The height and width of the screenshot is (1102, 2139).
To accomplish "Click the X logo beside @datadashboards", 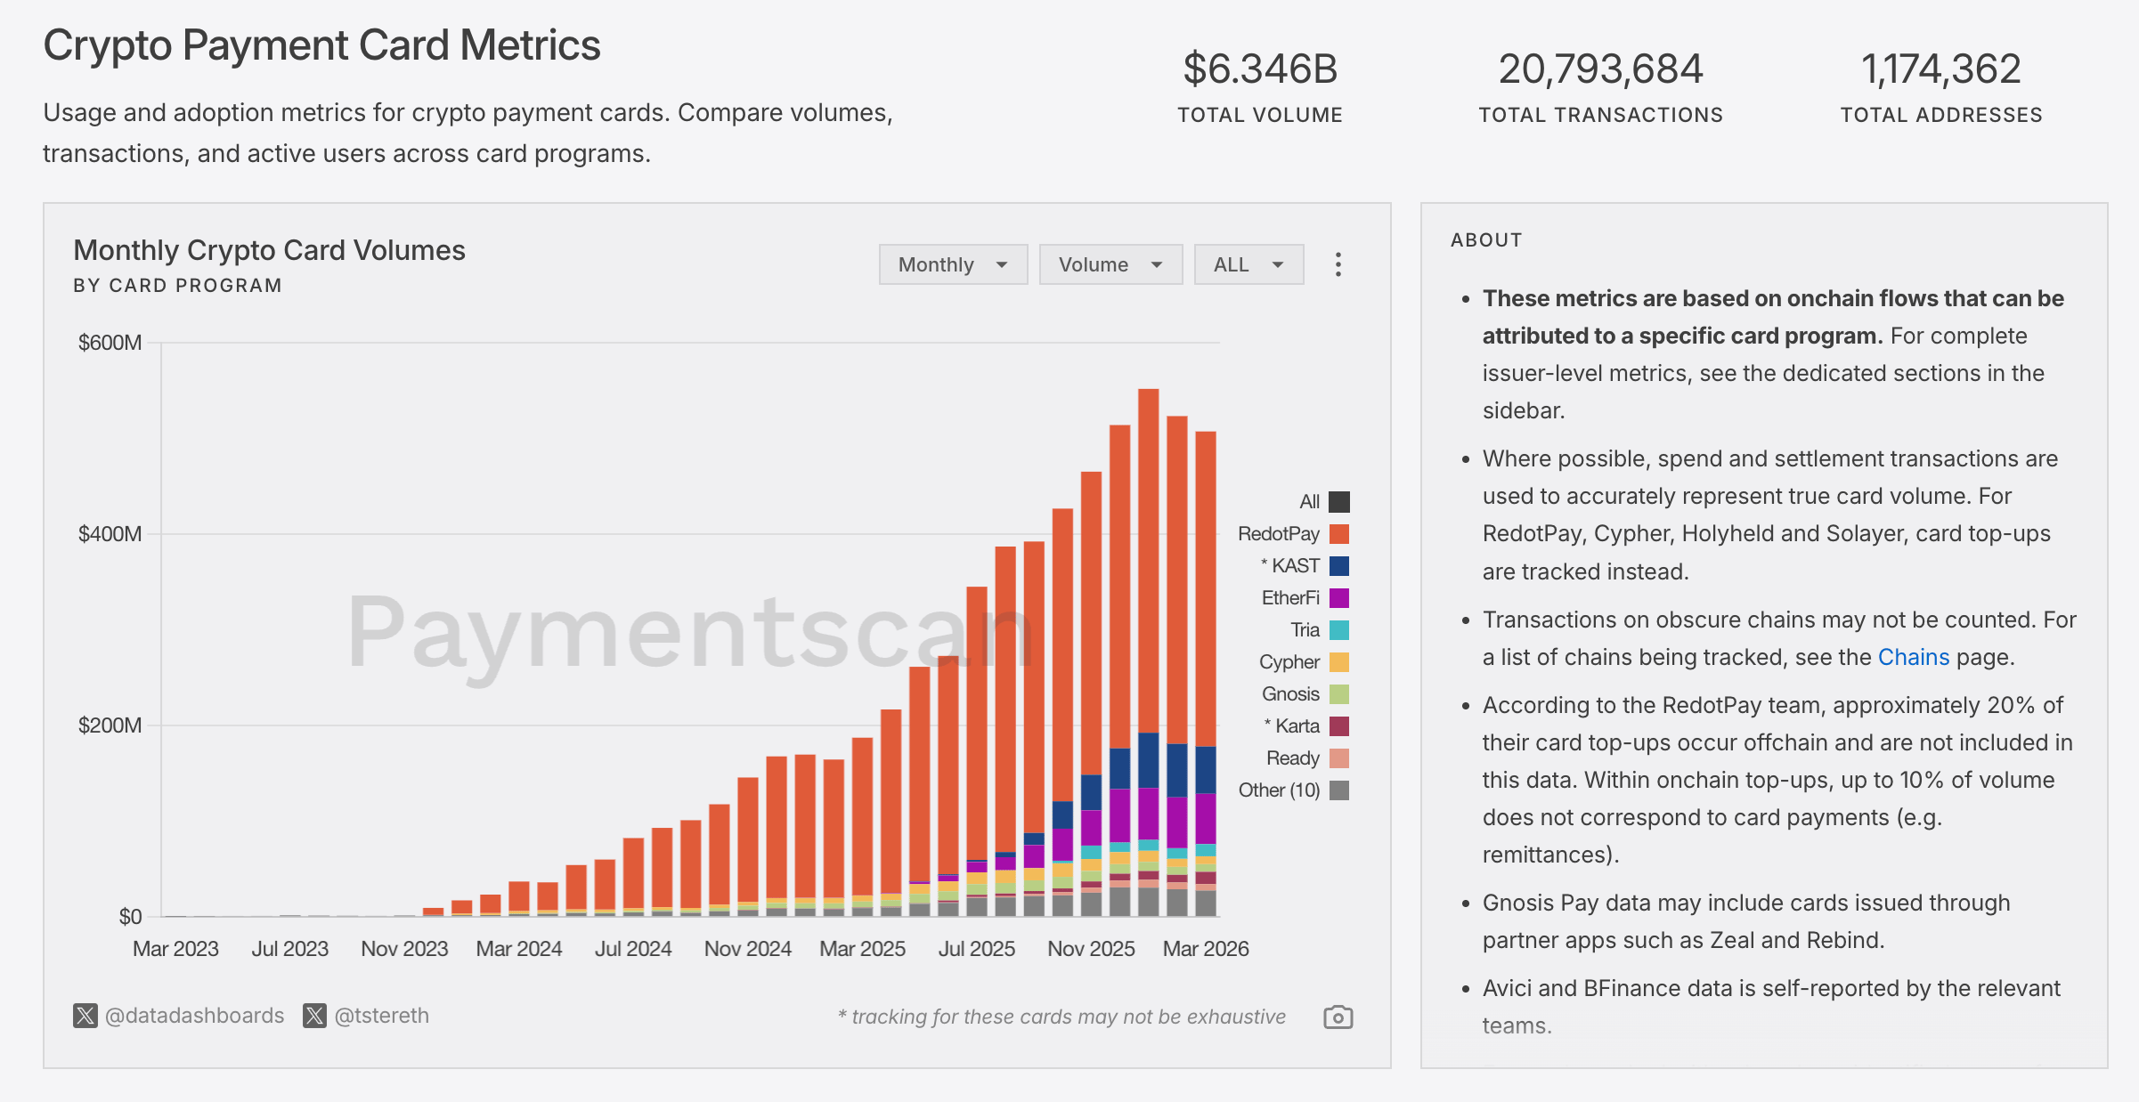I will 85,1016.
